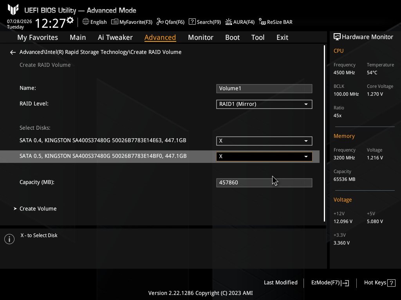Launch Qfan(F6) fan control
Screen dimensions: 401x300
pyautogui.click(x=170, y=22)
